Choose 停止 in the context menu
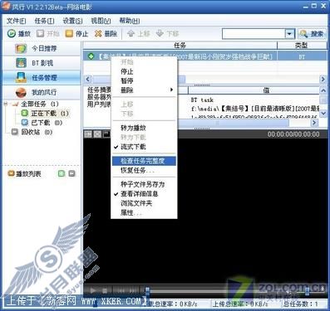330x311 pixels. click(x=144, y=71)
